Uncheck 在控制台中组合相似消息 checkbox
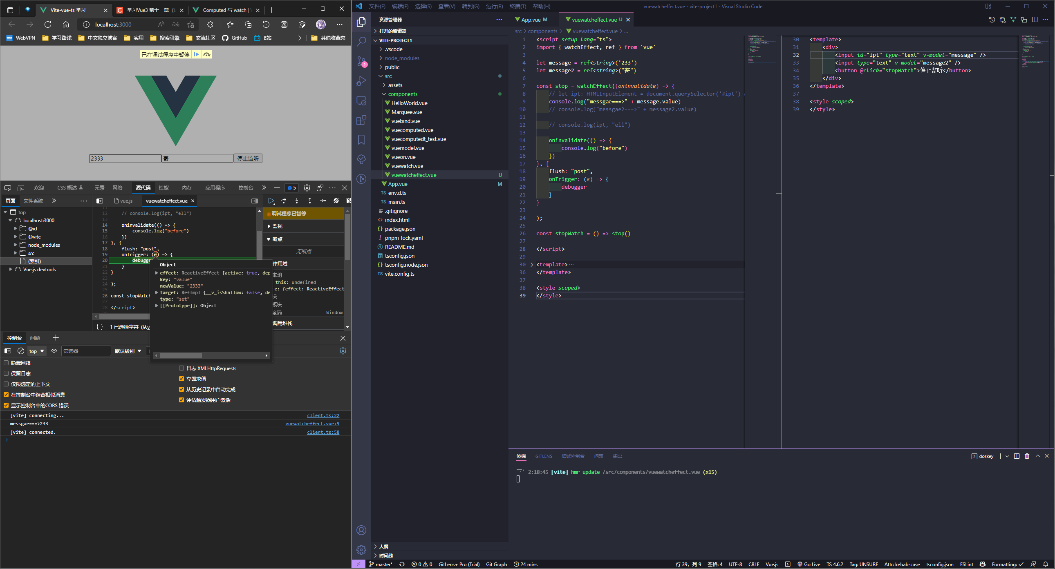The image size is (1055, 569). (x=6, y=395)
